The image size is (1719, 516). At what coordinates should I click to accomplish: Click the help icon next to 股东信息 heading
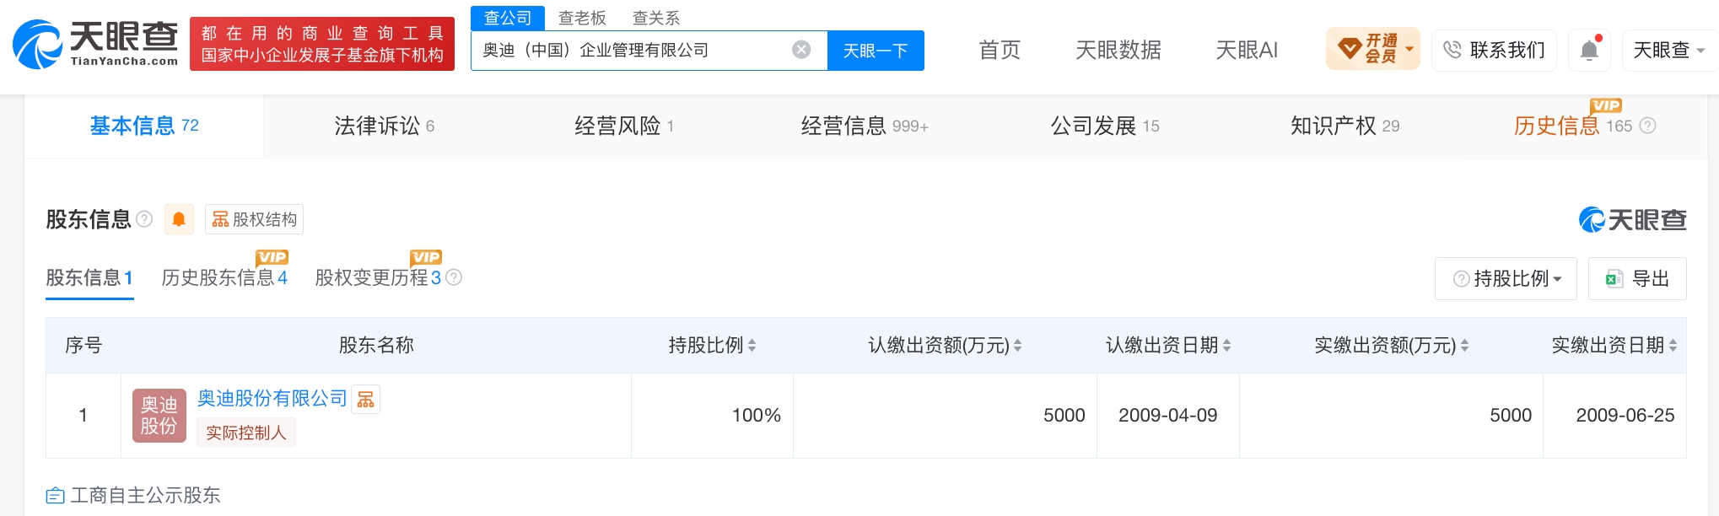pos(144,219)
